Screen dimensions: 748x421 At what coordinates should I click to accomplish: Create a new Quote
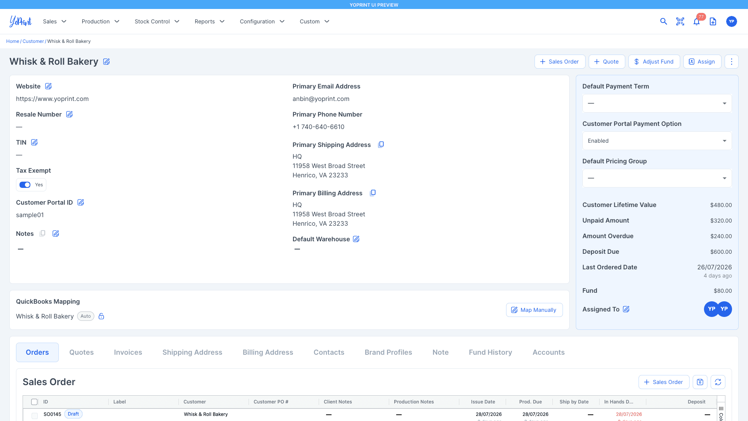point(607,62)
